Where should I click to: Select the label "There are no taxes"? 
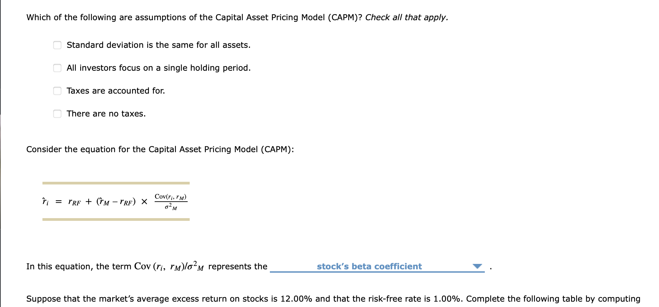click(106, 113)
